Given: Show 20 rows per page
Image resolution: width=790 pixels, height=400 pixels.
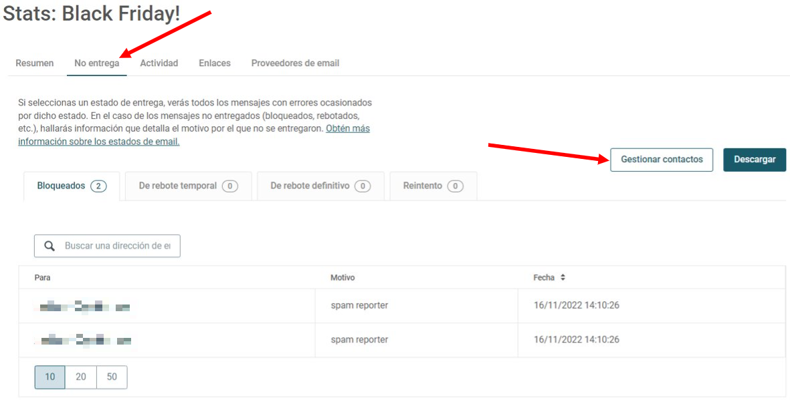Looking at the screenshot, I should 81,377.
